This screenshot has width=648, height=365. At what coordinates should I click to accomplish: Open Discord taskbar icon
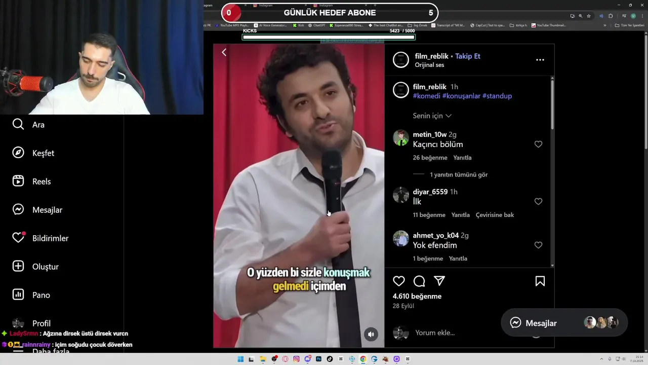(307, 359)
